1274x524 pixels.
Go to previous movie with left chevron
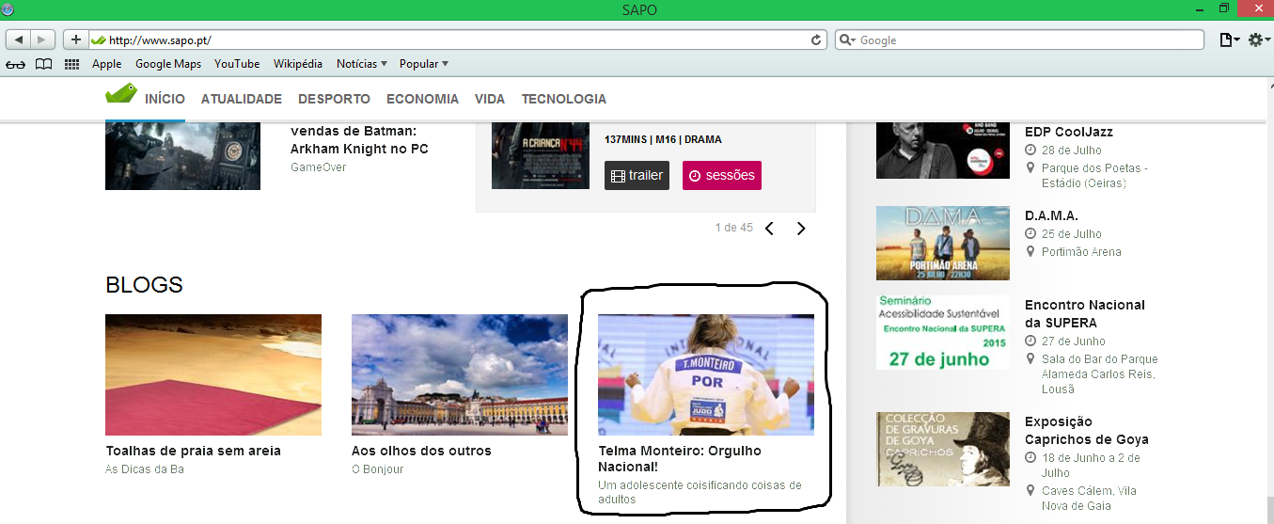769,228
